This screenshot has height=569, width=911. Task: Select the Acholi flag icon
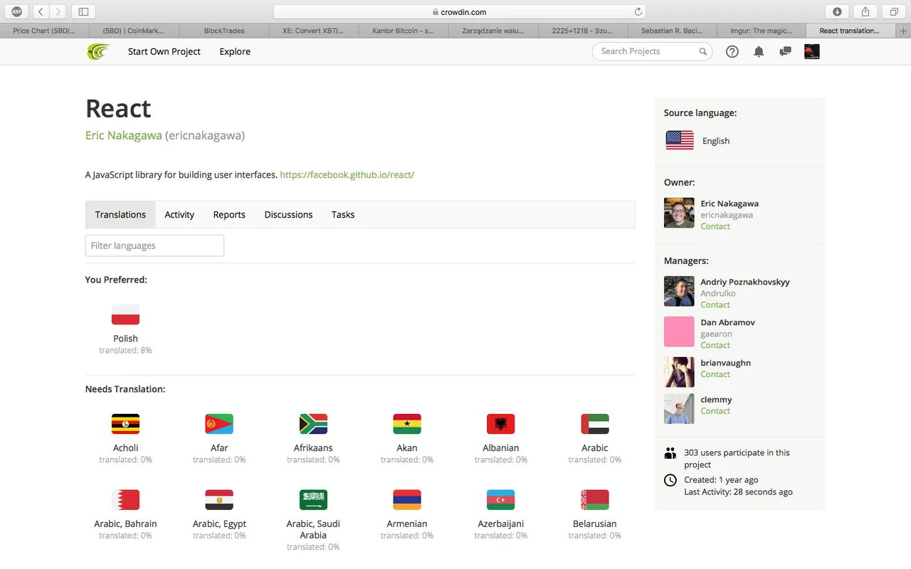point(125,424)
